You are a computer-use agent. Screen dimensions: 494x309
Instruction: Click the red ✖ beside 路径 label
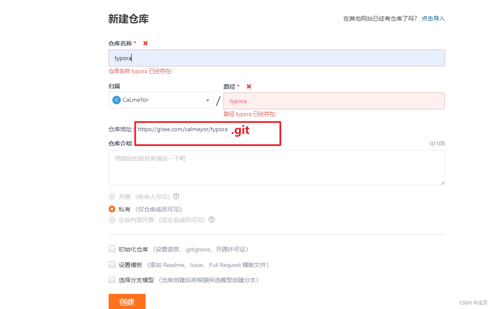pos(248,87)
